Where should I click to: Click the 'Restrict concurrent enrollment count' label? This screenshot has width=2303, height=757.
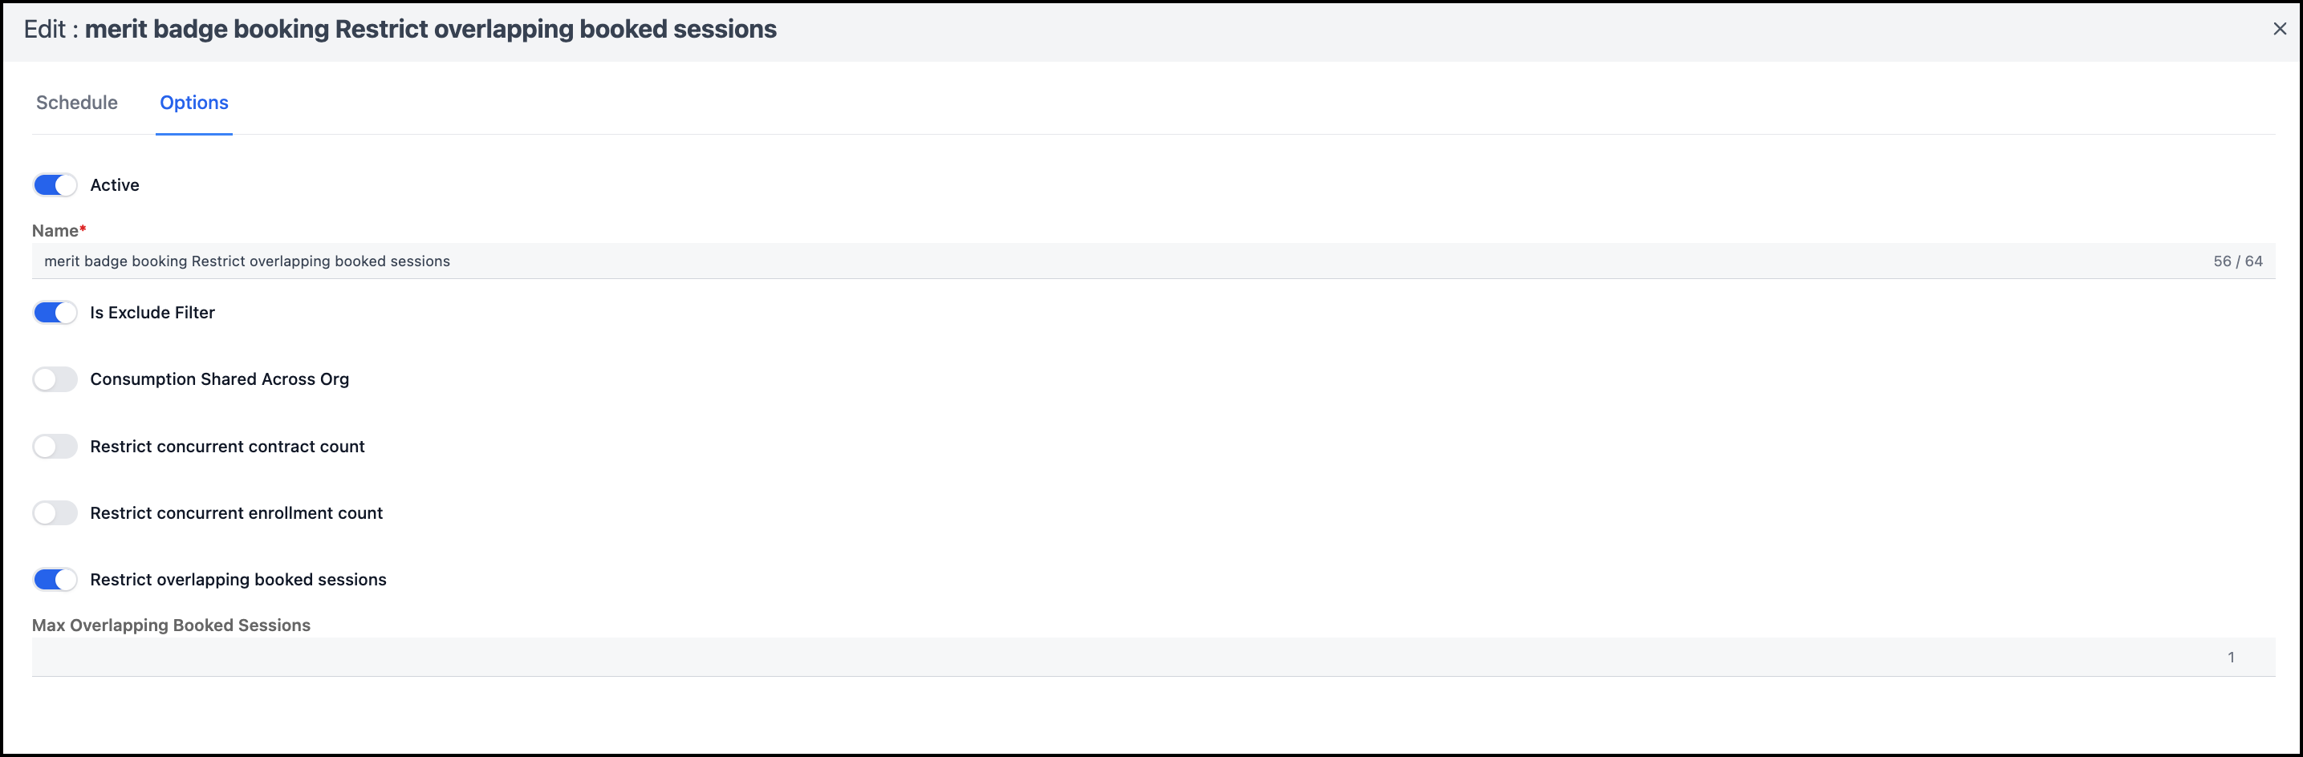pyautogui.click(x=236, y=513)
